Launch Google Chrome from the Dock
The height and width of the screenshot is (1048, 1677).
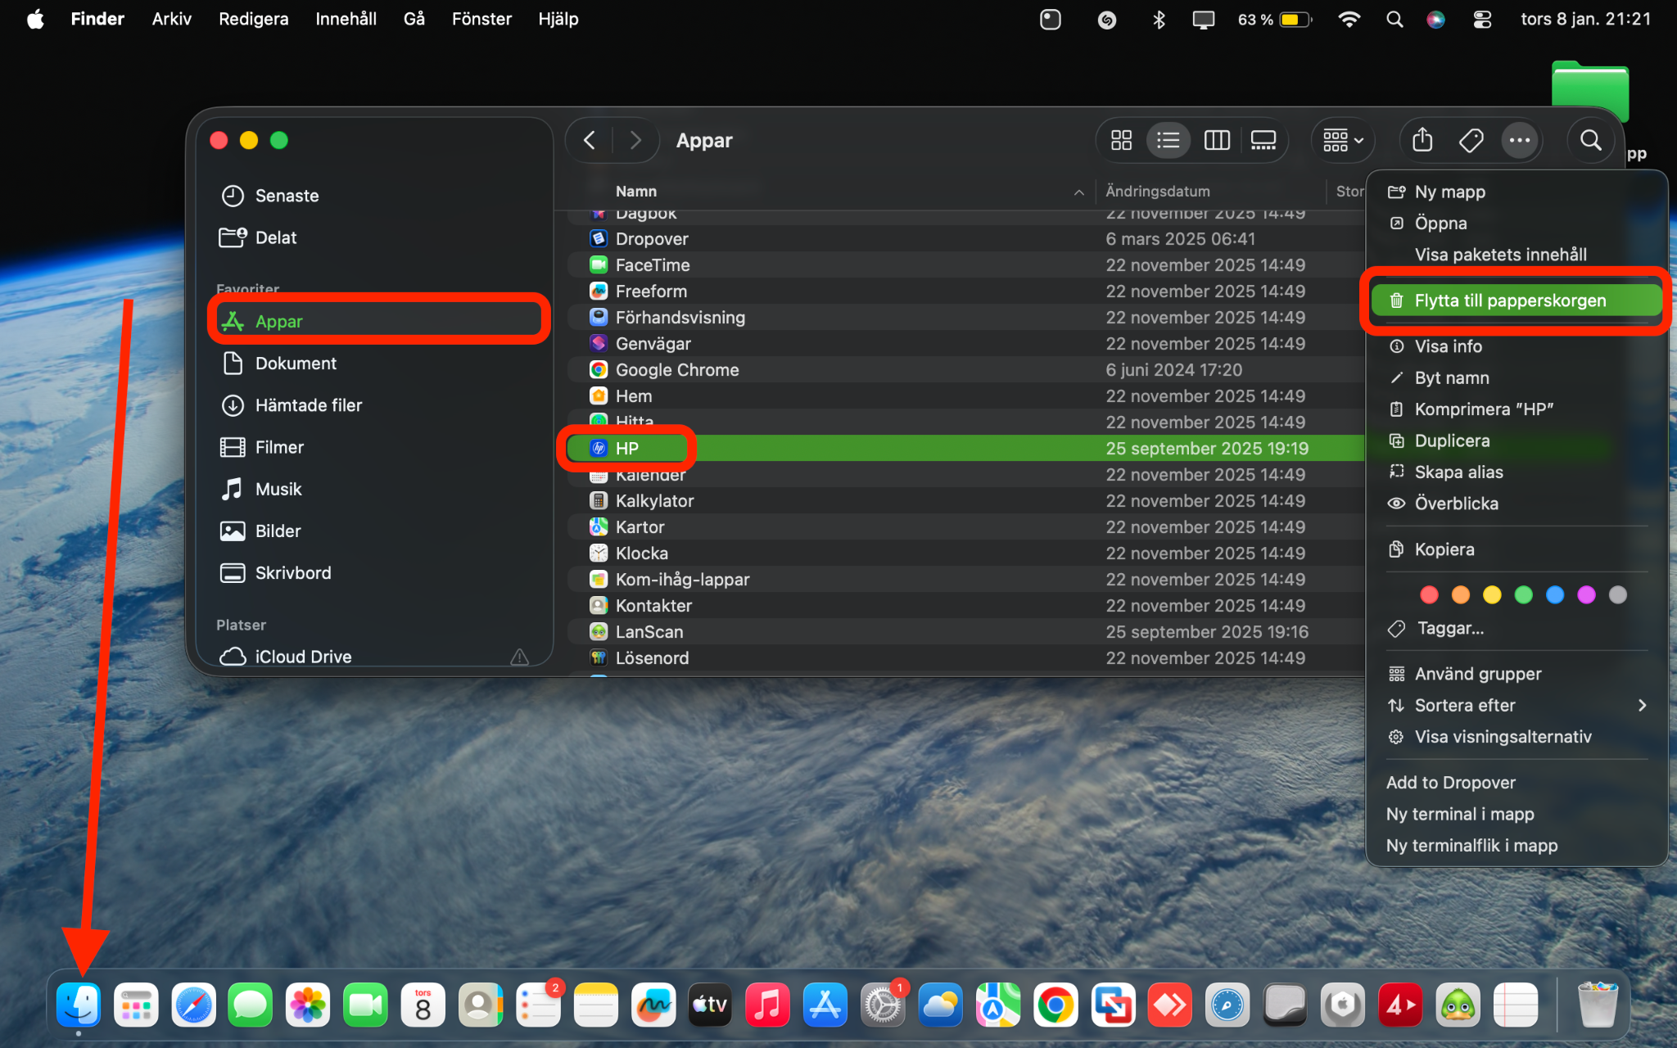pyautogui.click(x=1055, y=1005)
